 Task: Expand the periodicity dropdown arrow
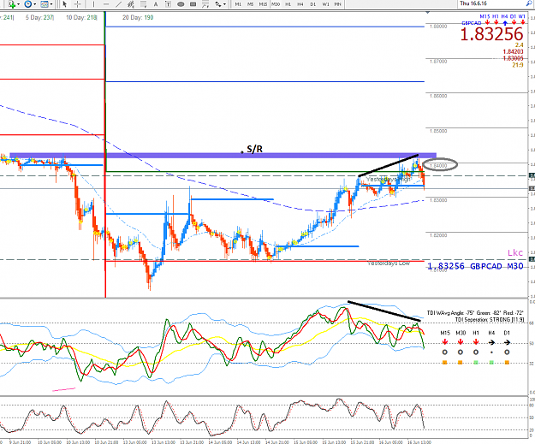[35, 4]
